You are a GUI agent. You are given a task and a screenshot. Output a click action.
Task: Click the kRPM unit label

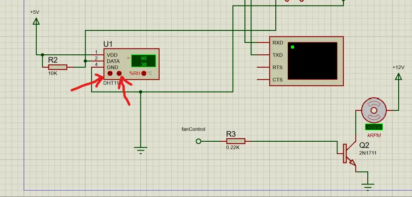(374, 135)
